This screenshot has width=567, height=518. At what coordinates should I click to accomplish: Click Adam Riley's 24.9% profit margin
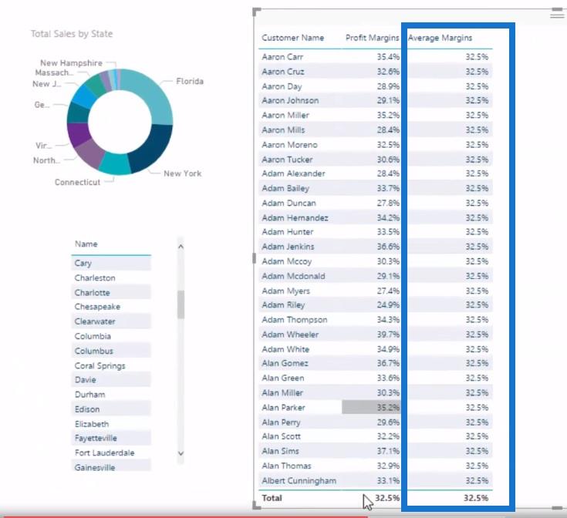(388, 305)
